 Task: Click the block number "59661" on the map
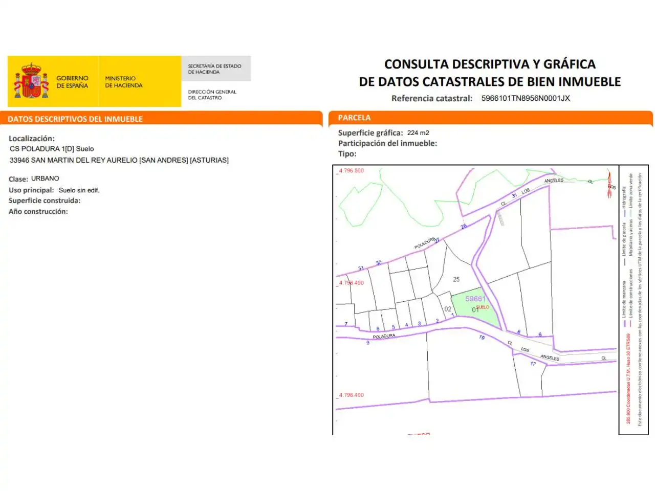(475, 299)
